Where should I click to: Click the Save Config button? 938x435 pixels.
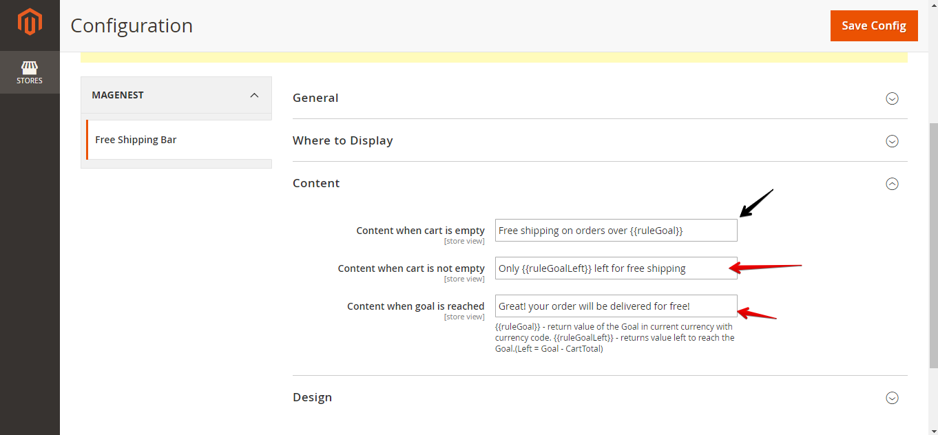tap(873, 25)
